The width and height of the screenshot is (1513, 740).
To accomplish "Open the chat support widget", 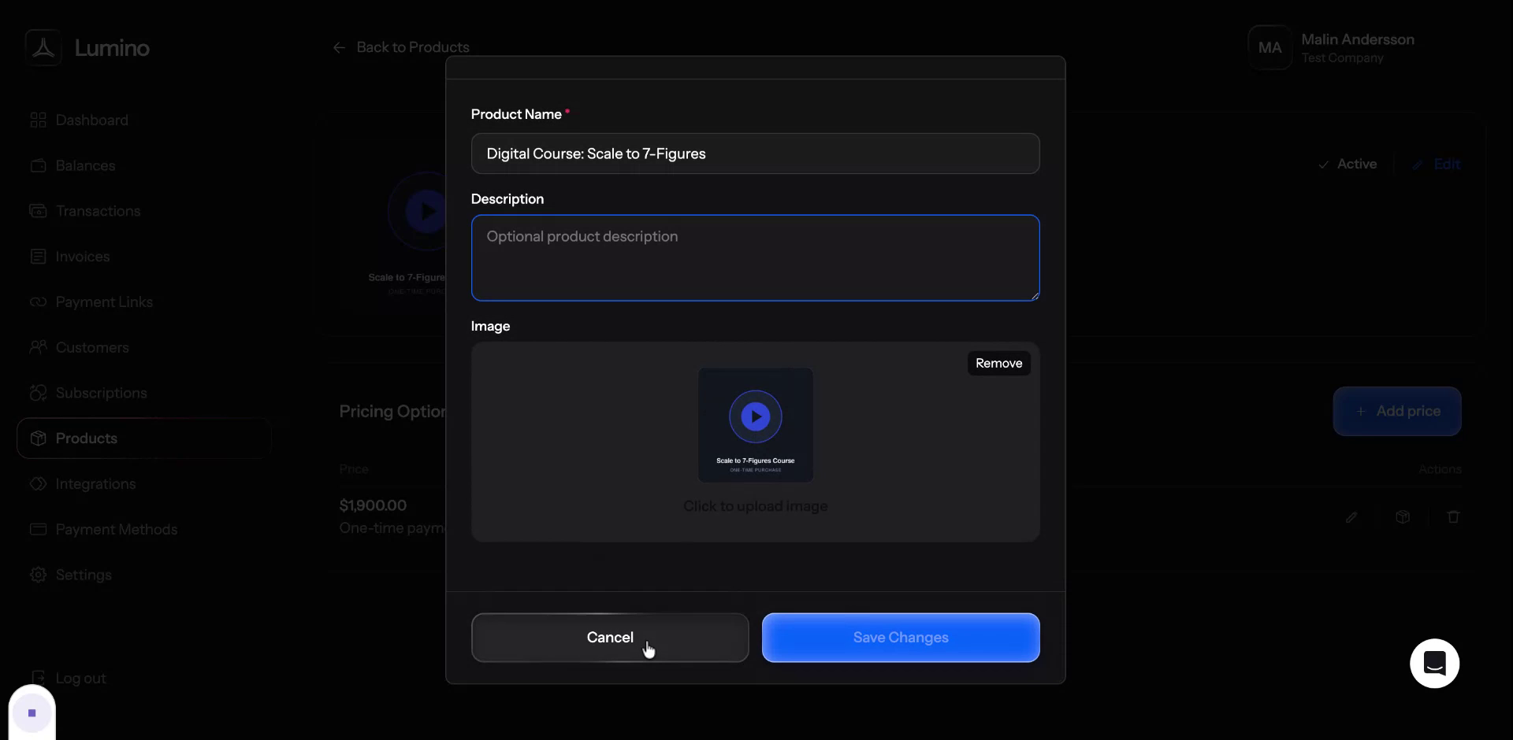I will click(x=1434, y=664).
